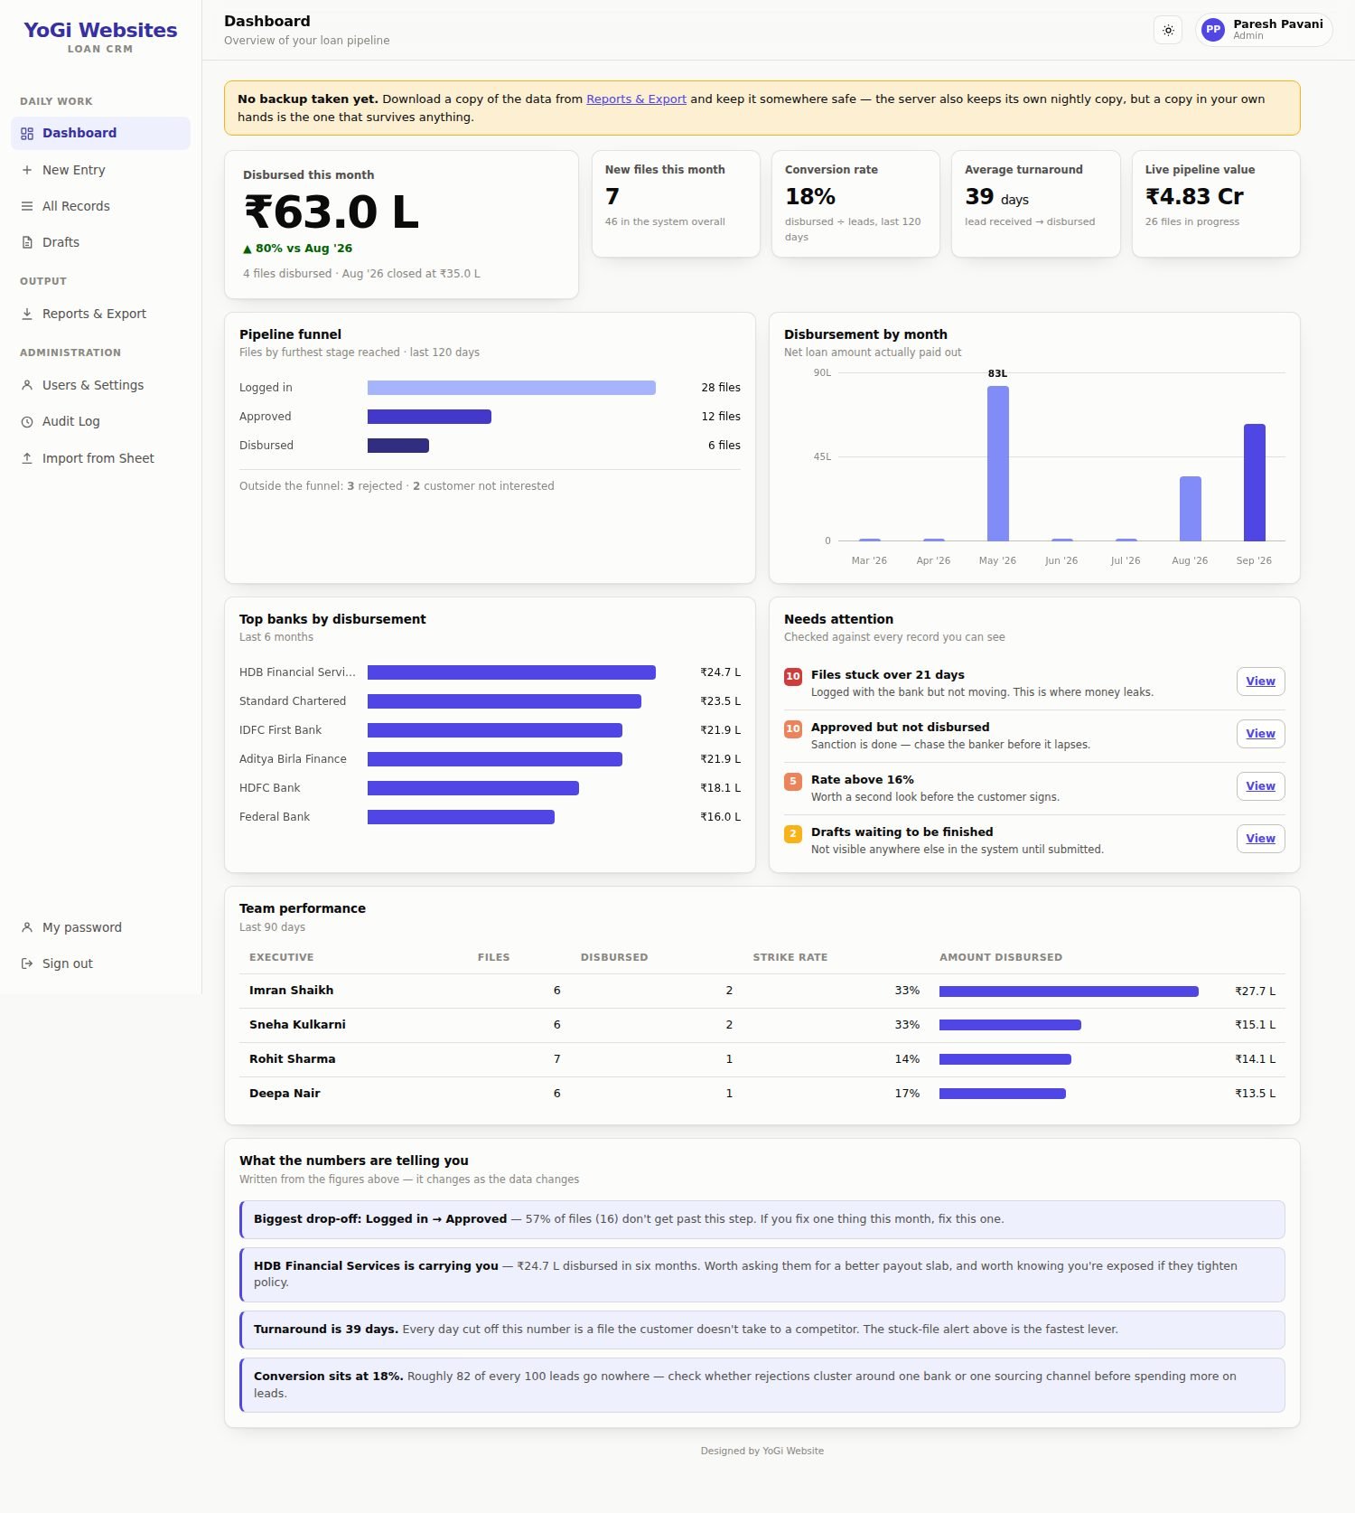
Task: Click the Imran Shaikh amount disbursed bar
Action: (1069, 991)
